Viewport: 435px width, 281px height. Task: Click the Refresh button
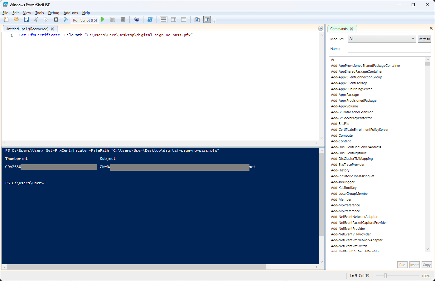[424, 39]
